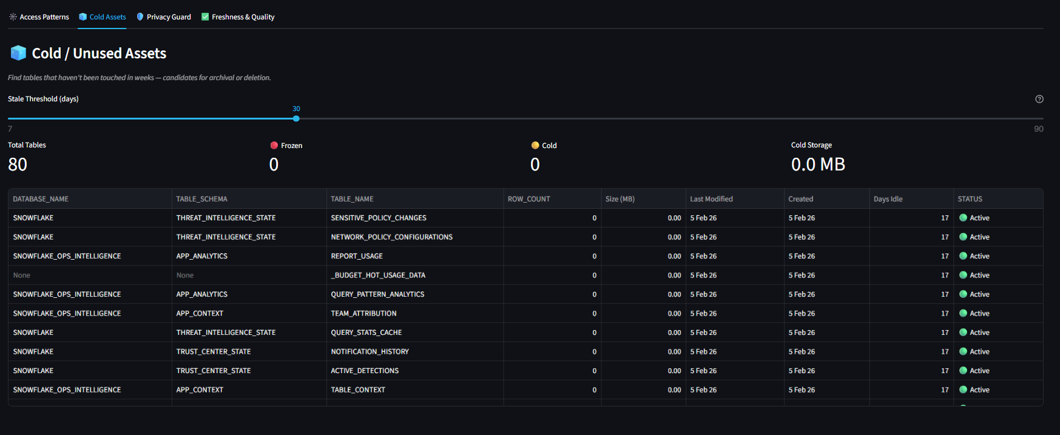Click the Last Modified column header

[x=711, y=199]
